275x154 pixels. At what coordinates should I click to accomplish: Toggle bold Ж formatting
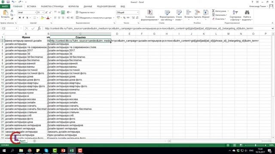(x=20, y=18)
